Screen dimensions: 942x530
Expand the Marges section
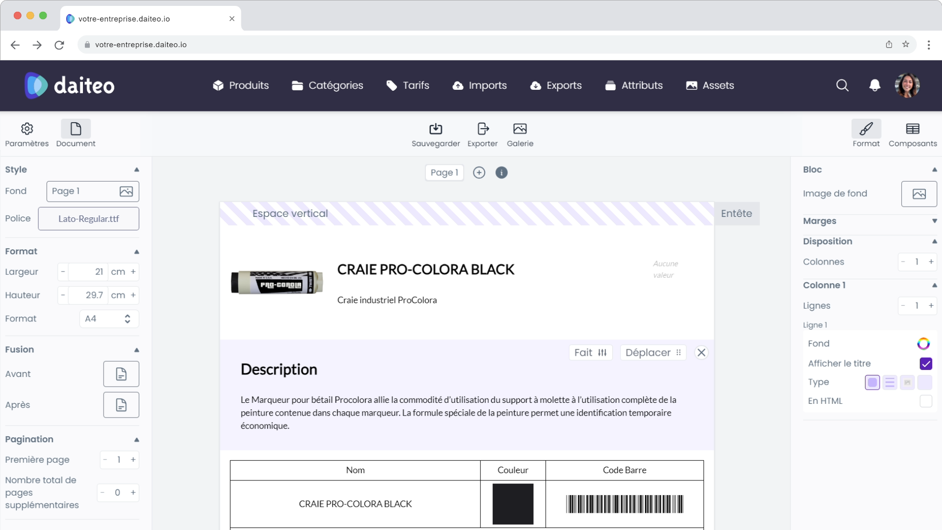(935, 221)
